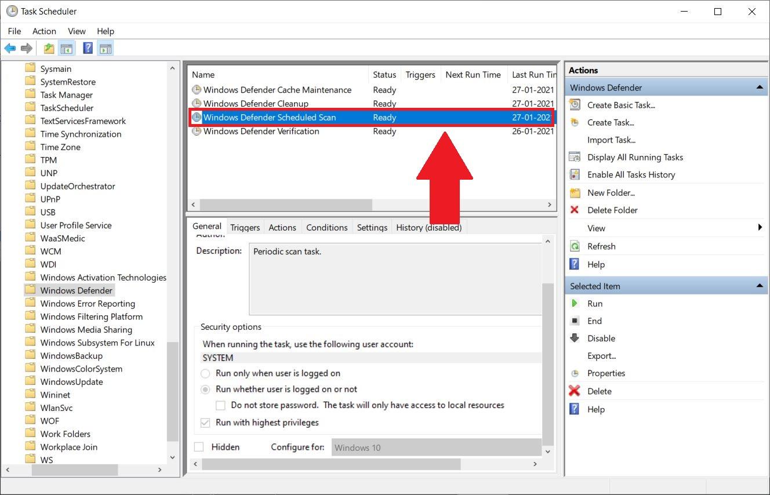Screen dimensions: 770x495
Task: Click the task list horizontal scrollbar
Action: pyautogui.click(x=286, y=205)
